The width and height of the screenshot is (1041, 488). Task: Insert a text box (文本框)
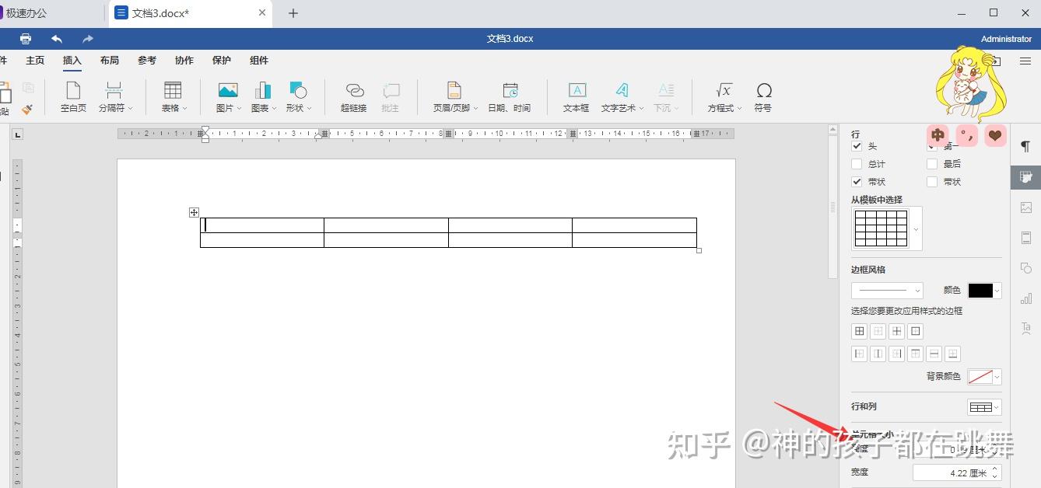(577, 98)
